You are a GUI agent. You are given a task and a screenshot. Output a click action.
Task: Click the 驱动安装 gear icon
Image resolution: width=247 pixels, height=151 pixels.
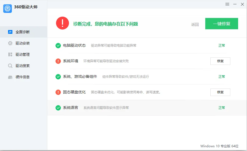[10, 43]
